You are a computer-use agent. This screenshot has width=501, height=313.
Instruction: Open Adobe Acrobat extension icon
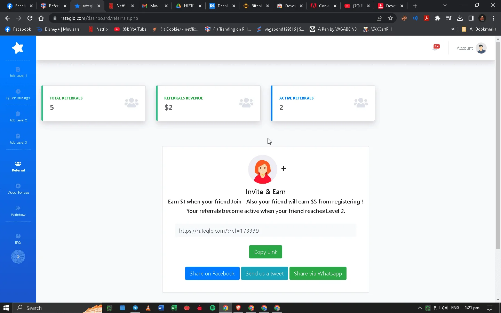tap(427, 18)
